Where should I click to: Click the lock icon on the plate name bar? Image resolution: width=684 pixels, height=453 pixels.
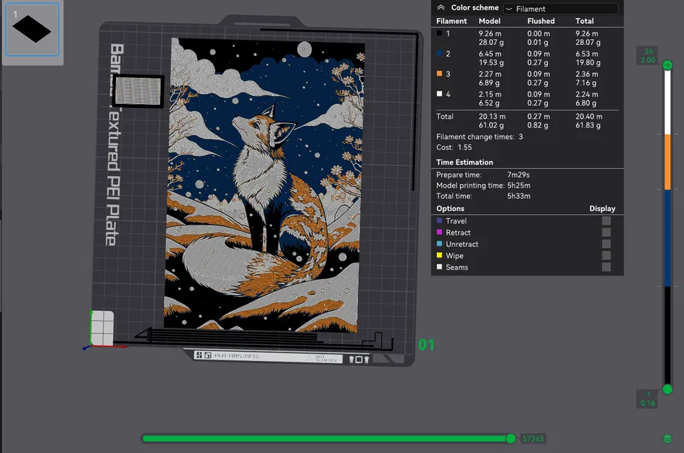coord(207,356)
